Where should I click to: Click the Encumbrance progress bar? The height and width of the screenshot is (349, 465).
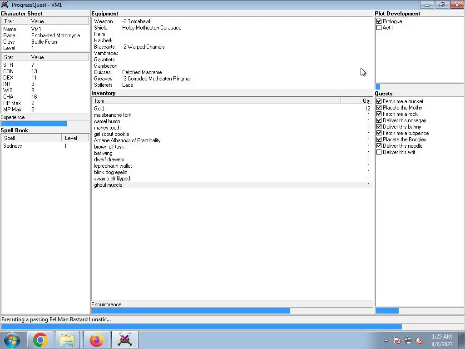[x=232, y=311]
